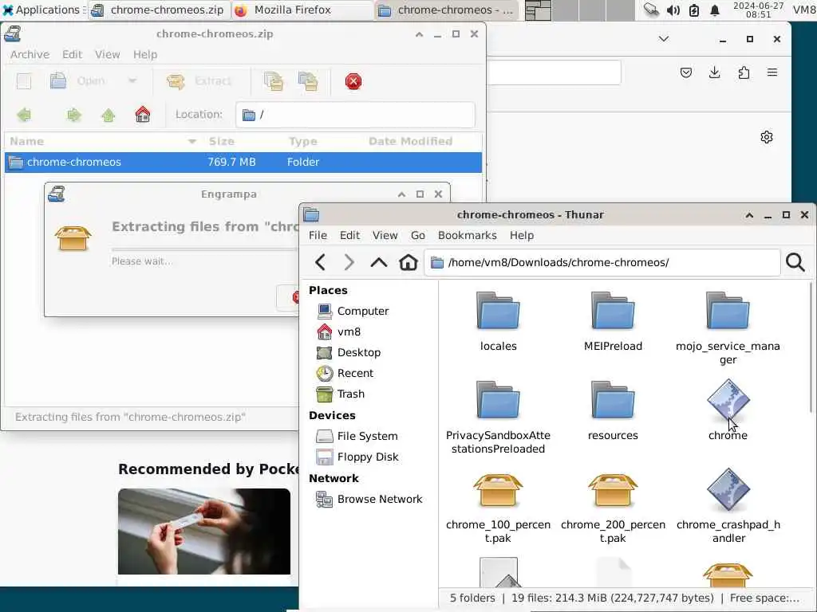
Task: Open Firefox downloads icon
Action: [715, 73]
